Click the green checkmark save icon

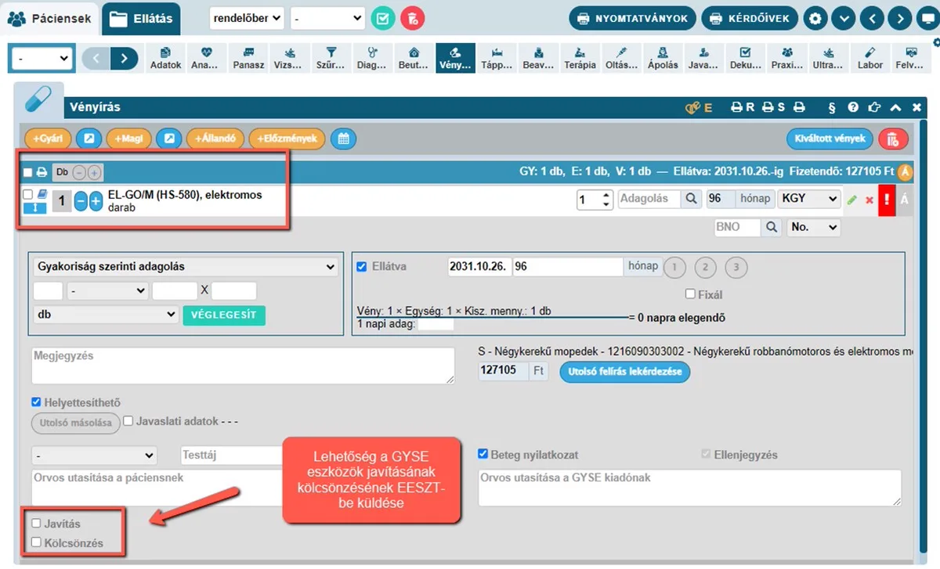tap(382, 17)
